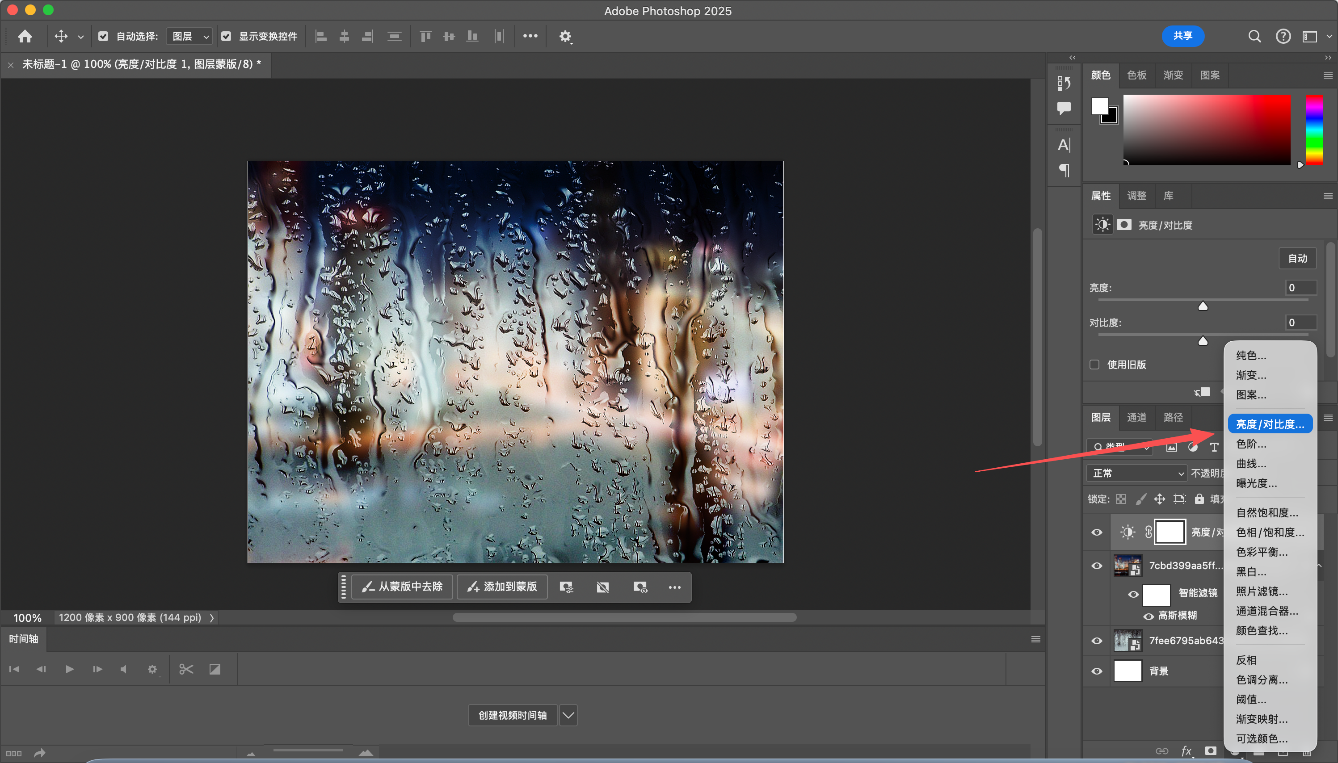Click the lock-all padlock icon

click(x=1199, y=499)
